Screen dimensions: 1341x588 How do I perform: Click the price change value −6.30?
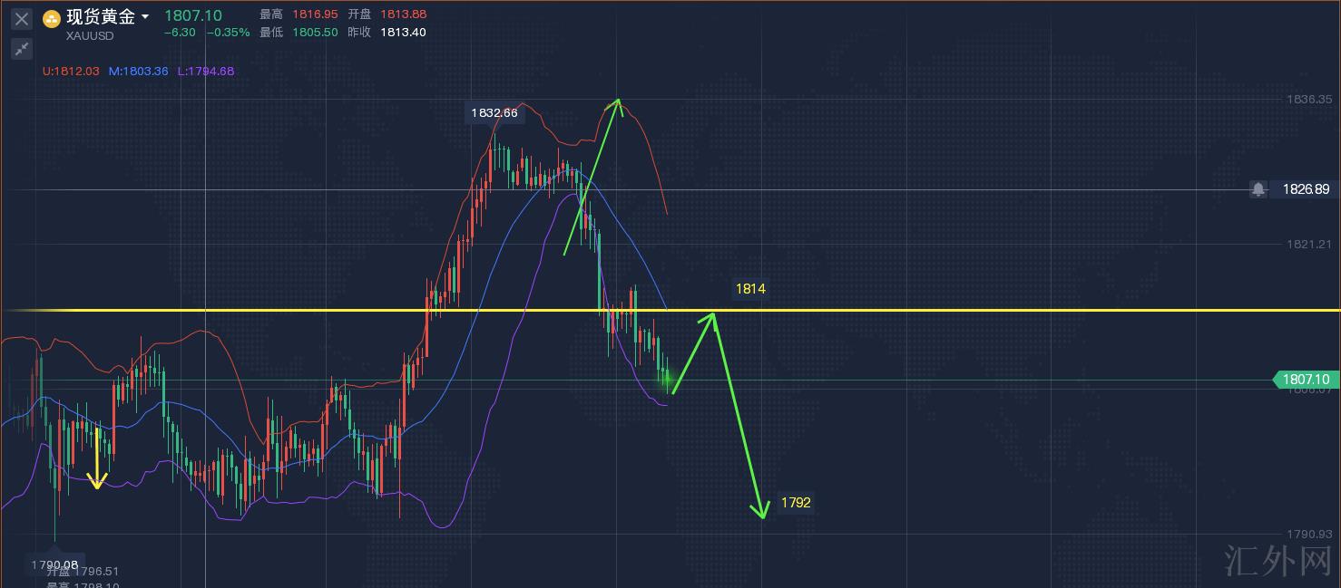click(179, 33)
